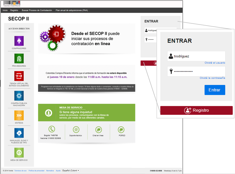
Task: Click the large red Registro button
Action: (196, 110)
